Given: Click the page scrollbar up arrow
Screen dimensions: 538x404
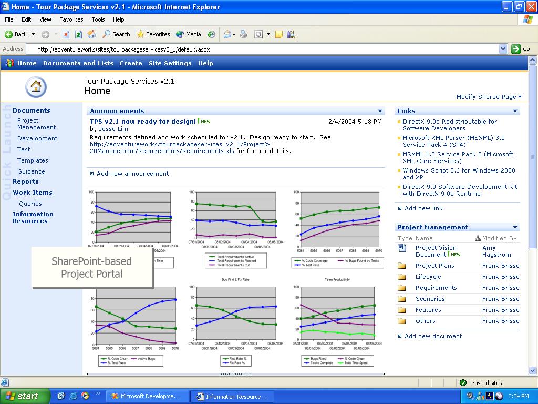Looking at the screenshot, I should pyautogui.click(x=533, y=60).
